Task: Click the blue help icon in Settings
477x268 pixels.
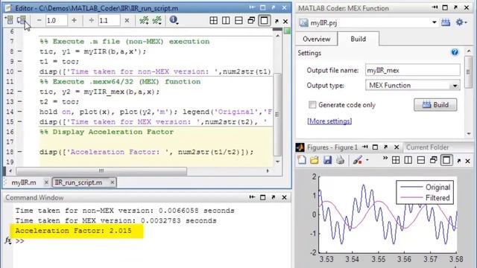Action: tap(455, 52)
